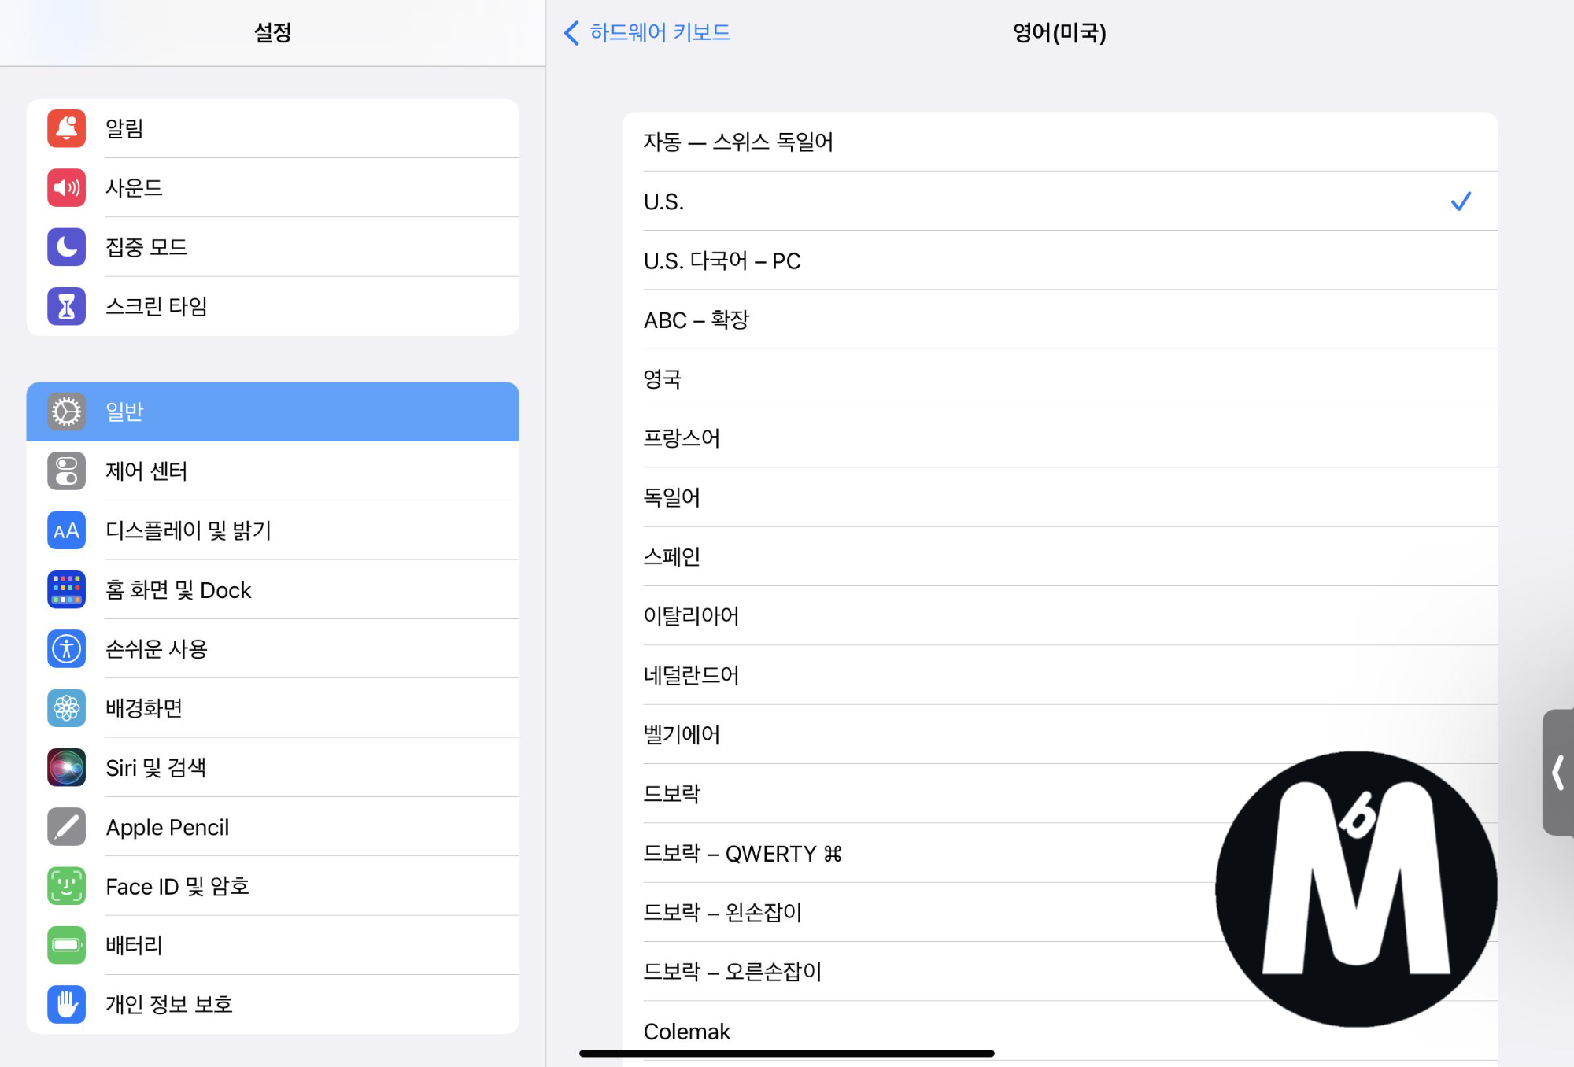1574x1067 pixels.
Task: Open 집중 모드 moon icon
Action: pos(66,247)
